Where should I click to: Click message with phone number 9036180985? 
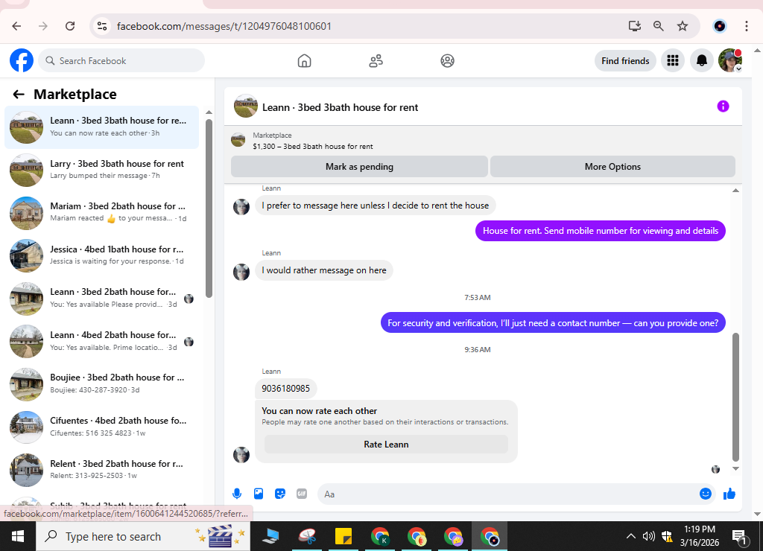[x=285, y=389]
